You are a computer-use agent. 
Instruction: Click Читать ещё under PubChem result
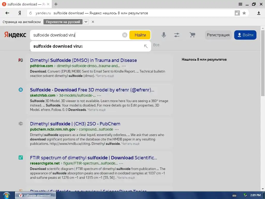[130, 144]
